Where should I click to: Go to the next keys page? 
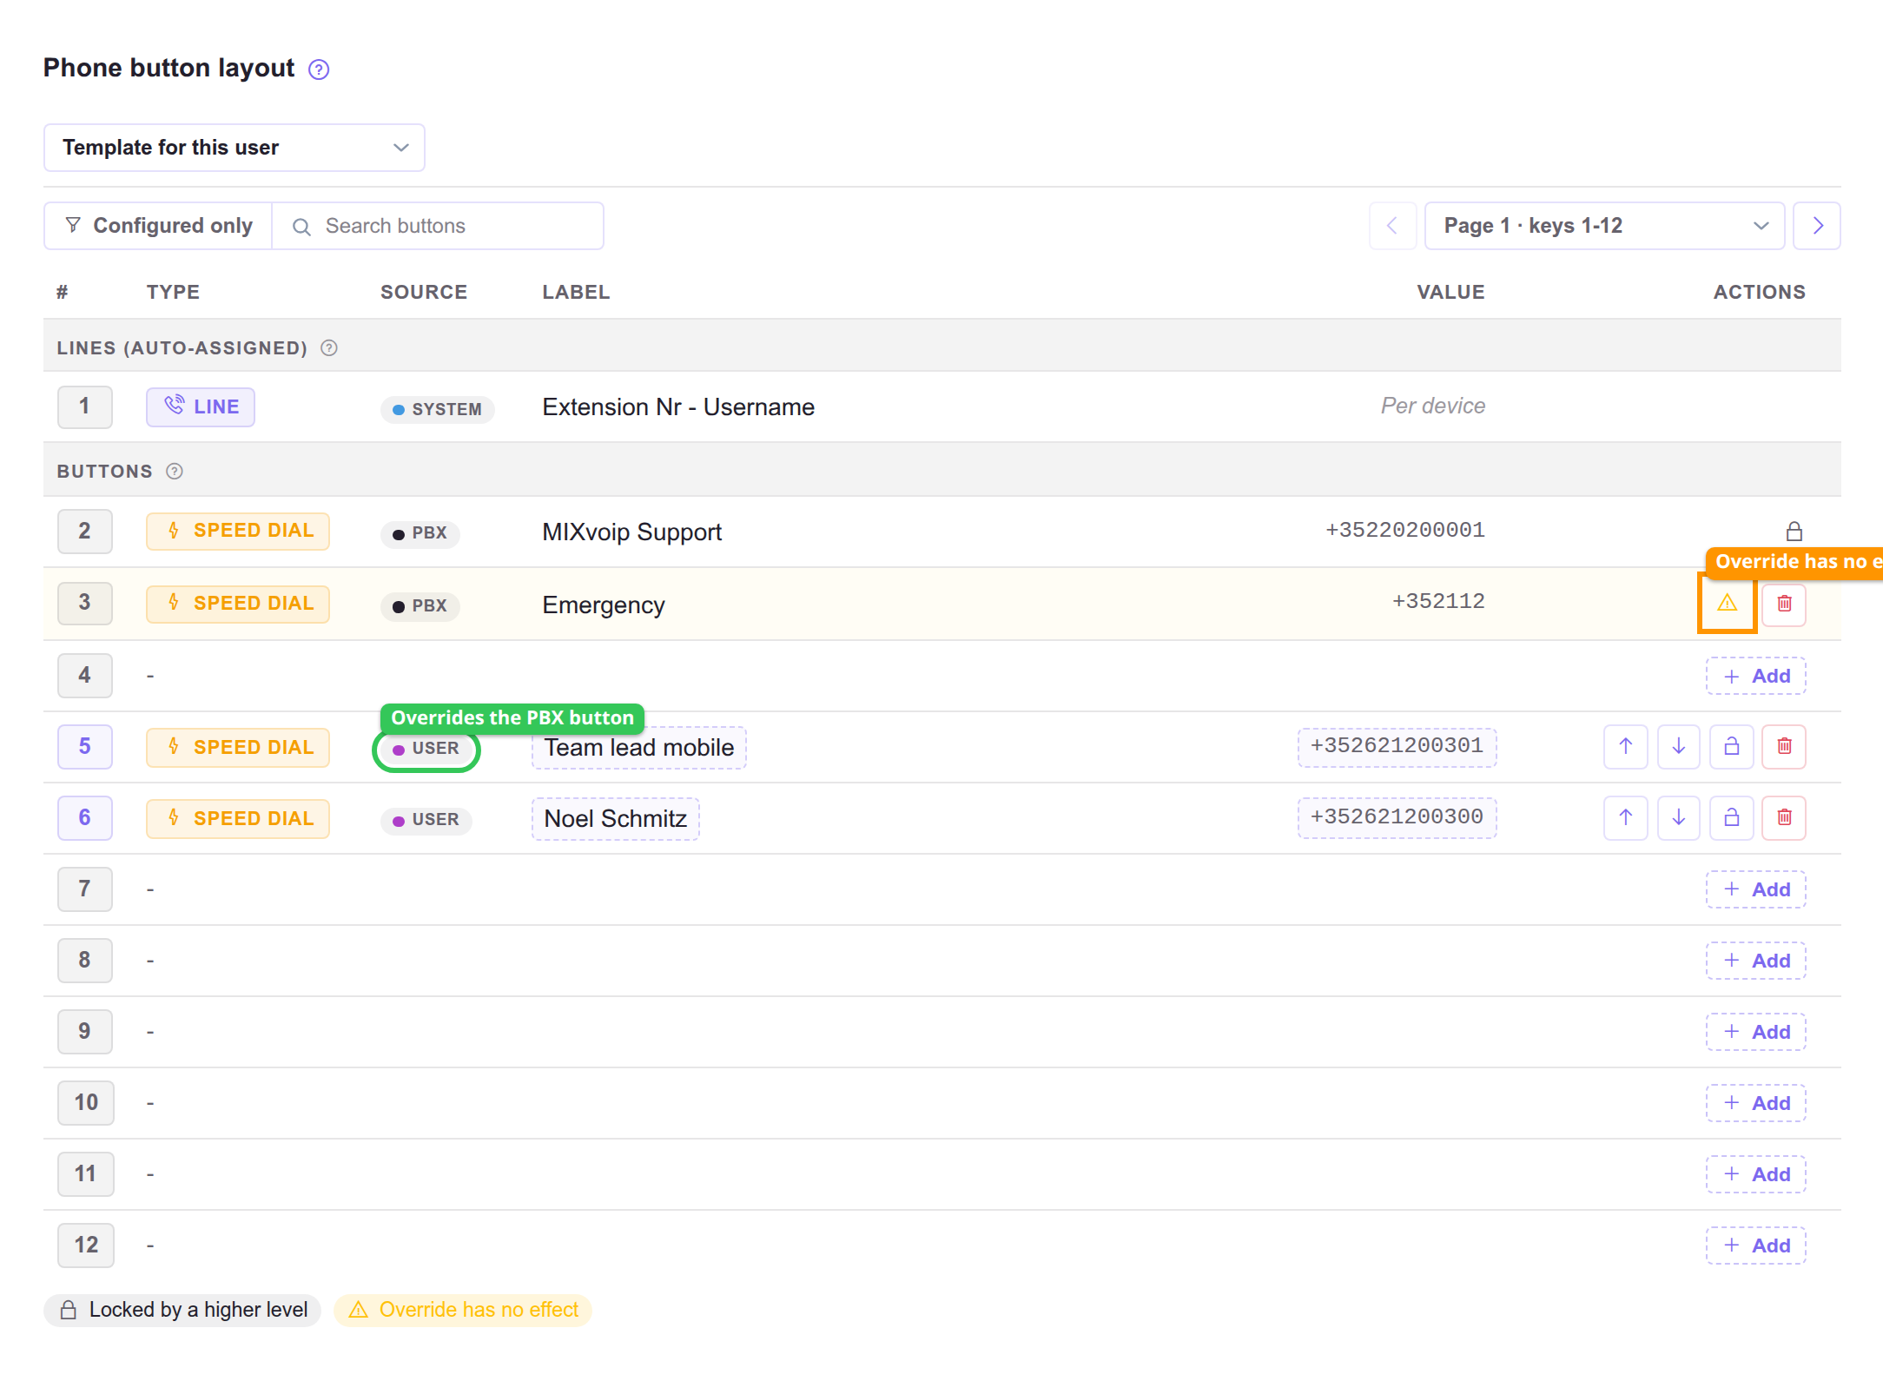coord(1817,226)
